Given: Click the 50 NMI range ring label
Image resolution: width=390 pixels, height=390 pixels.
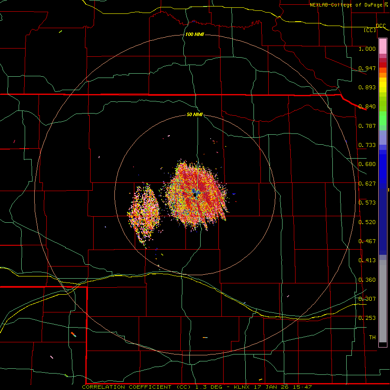Looking at the screenshot, I should [x=195, y=114].
